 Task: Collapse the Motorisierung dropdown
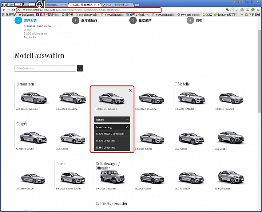pos(112,127)
